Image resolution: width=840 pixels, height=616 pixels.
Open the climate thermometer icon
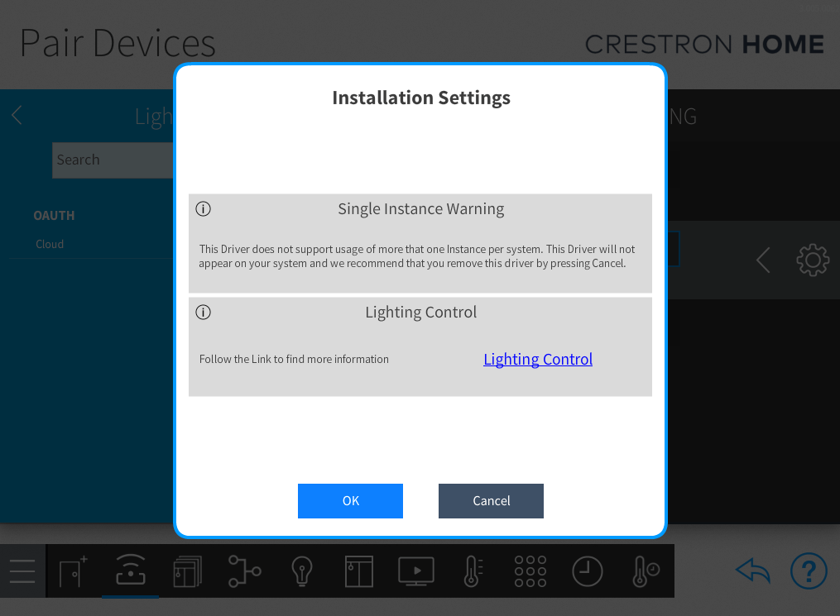(473, 571)
